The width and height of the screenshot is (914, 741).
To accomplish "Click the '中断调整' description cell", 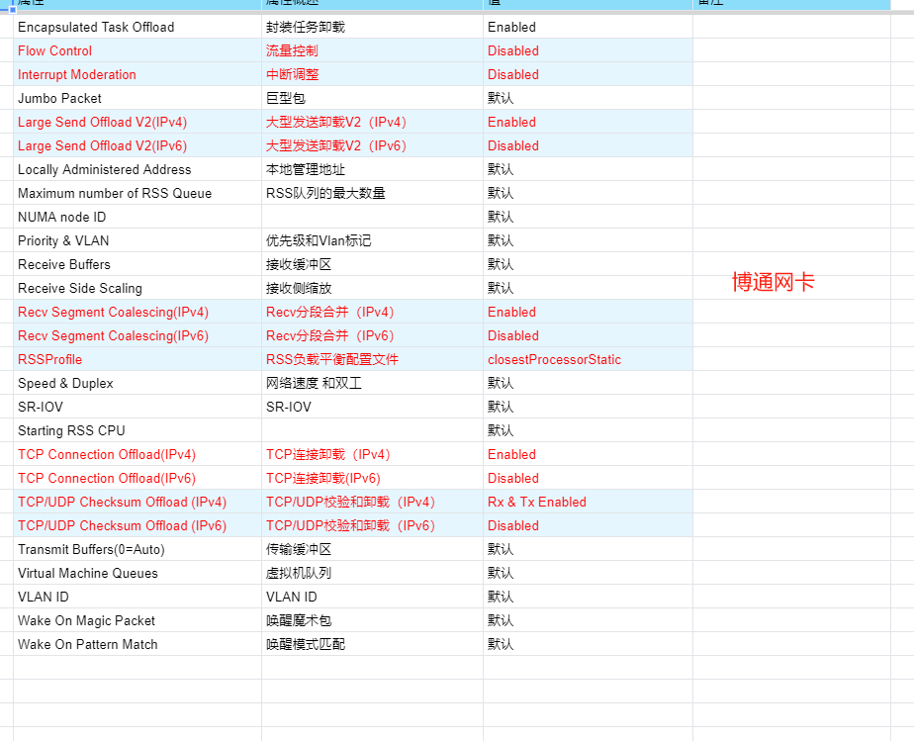I will (x=373, y=74).
